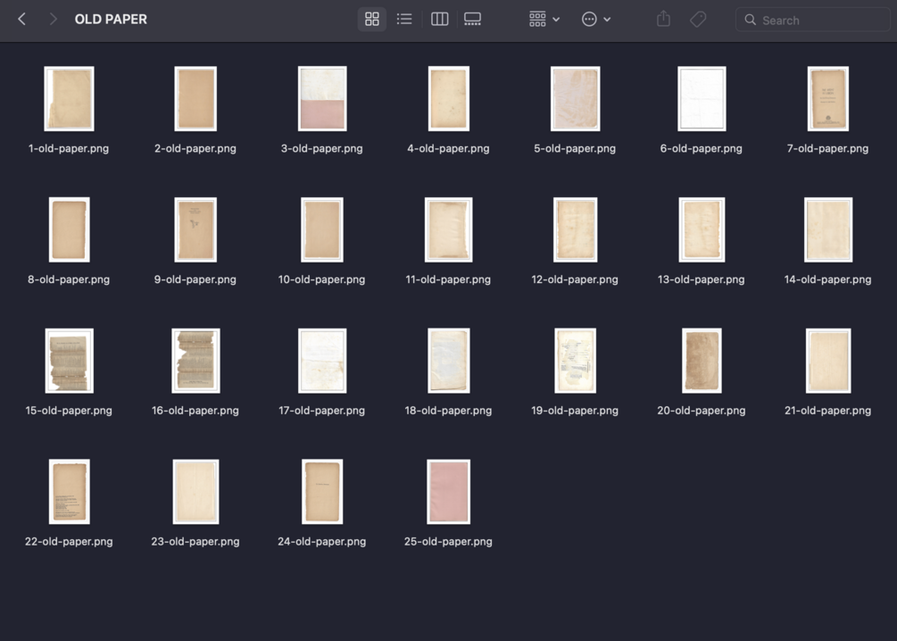Select 15-old-paper.png thumbnail

click(x=70, y=361)
